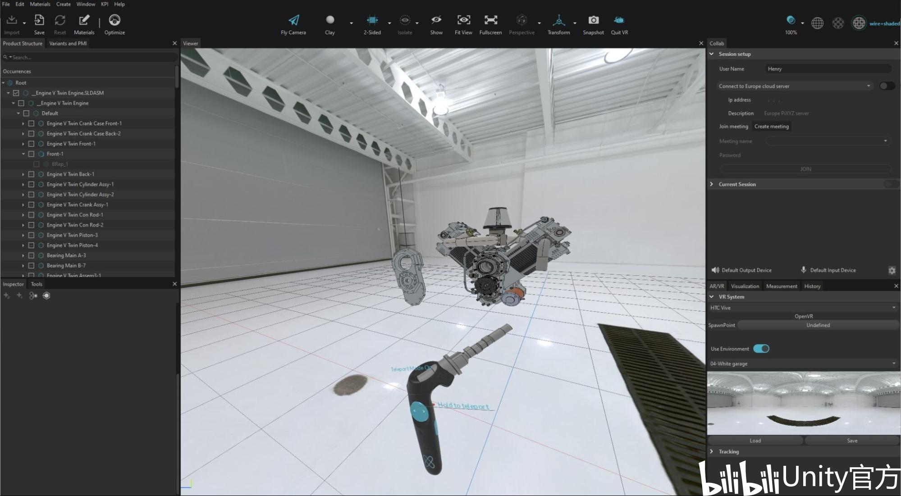Check Engine V Twin Crank Case Front-1 checkbox
Viewport: 901px width, 496px height.
(x=31, y=123)
